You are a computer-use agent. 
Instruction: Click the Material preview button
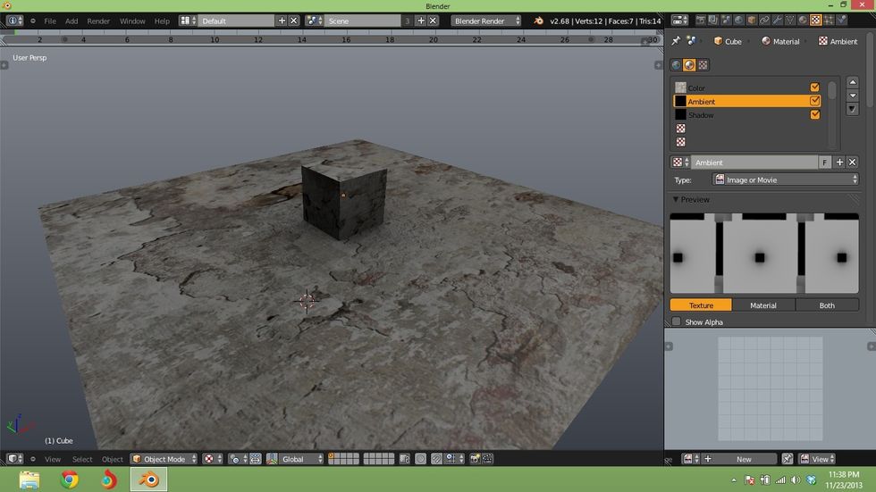pyautogui.click(x=763, y=305)
